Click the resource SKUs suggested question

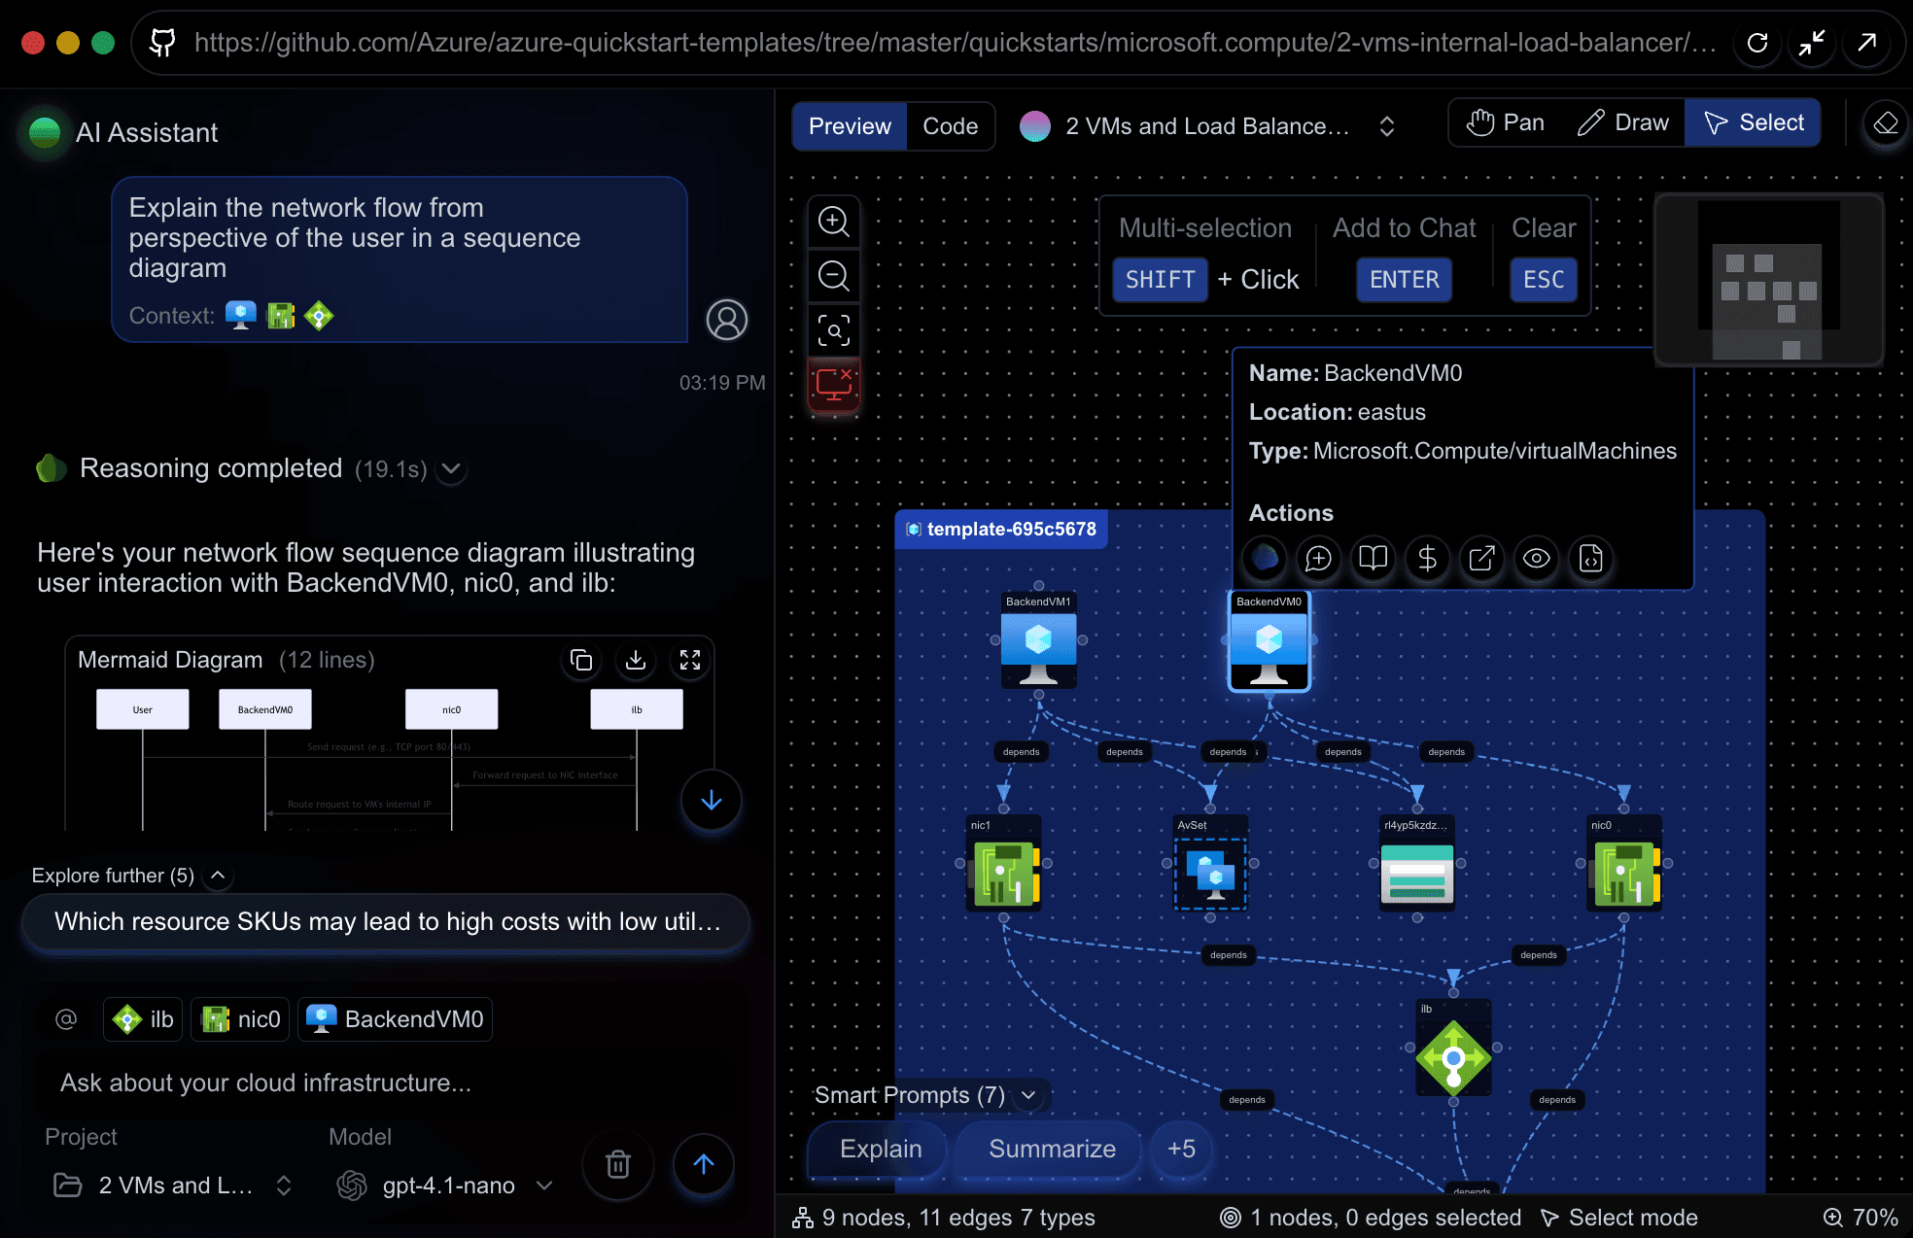(x=387, y=922)
